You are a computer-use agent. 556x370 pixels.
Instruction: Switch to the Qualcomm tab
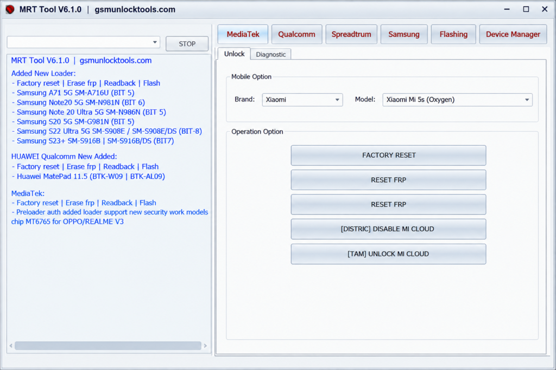pyautogui.click(x=296, y=34)
